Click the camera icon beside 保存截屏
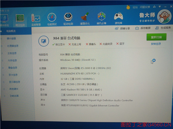Viewport: 173px width, 129px height. [137, 28]
